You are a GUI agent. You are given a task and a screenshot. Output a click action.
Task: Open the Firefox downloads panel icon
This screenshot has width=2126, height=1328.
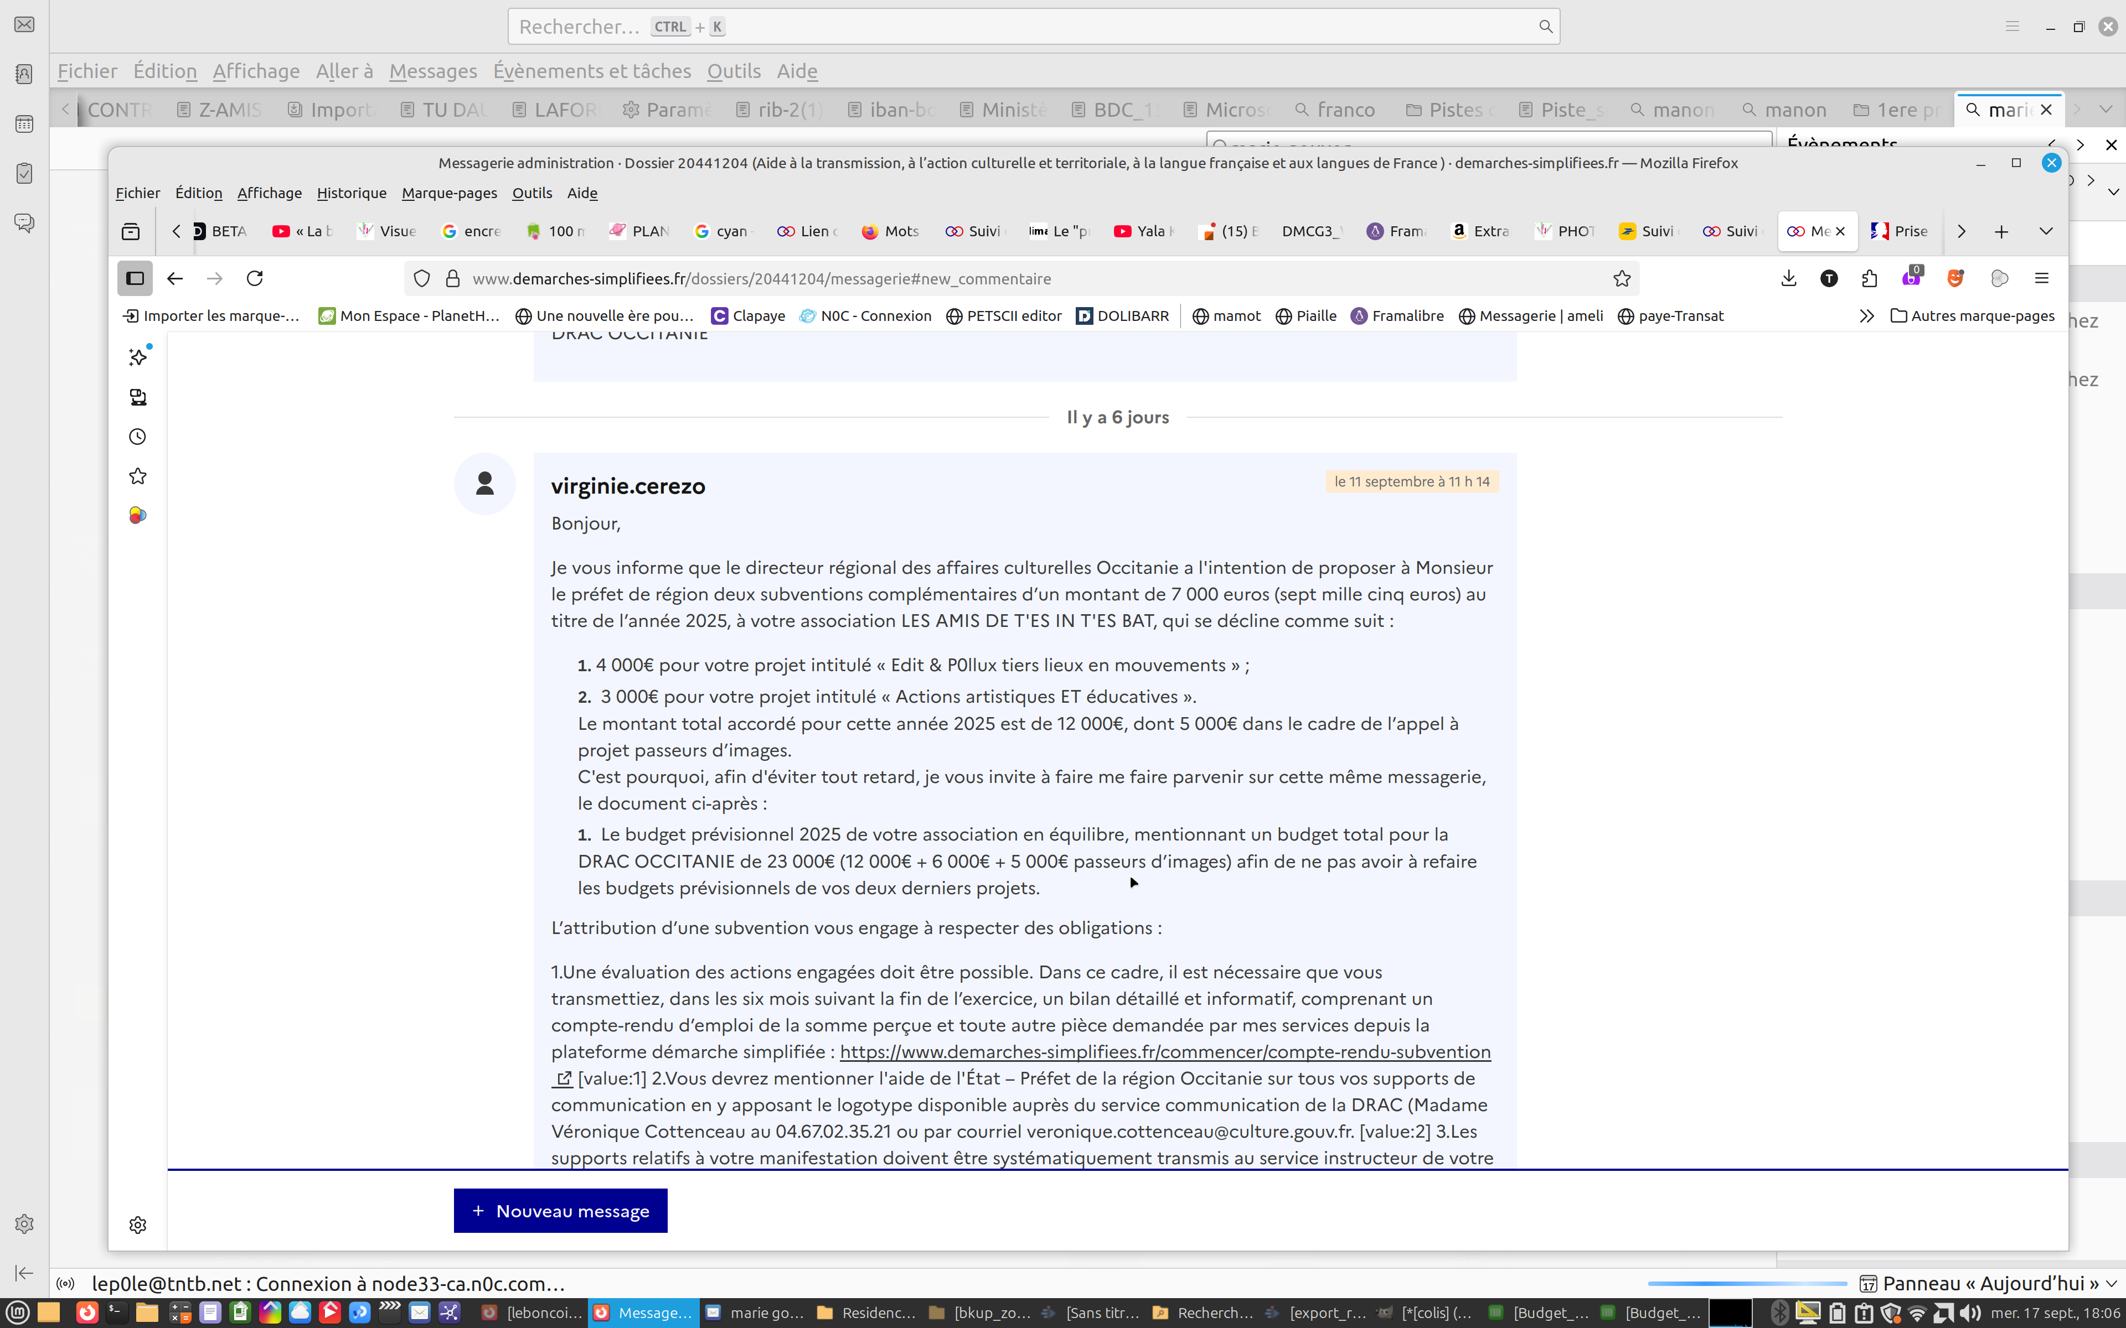pyautogui.click(x=1789, y=278)
